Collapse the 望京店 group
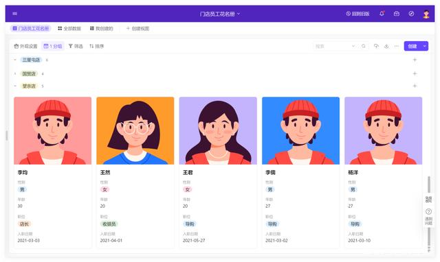 pos(15,86)
